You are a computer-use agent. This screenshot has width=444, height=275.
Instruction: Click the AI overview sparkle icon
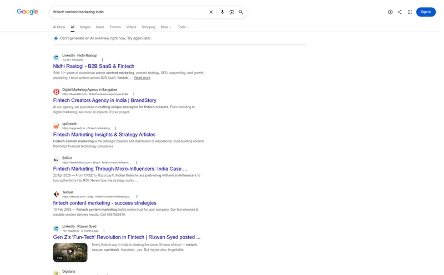[x=56, y=38]
